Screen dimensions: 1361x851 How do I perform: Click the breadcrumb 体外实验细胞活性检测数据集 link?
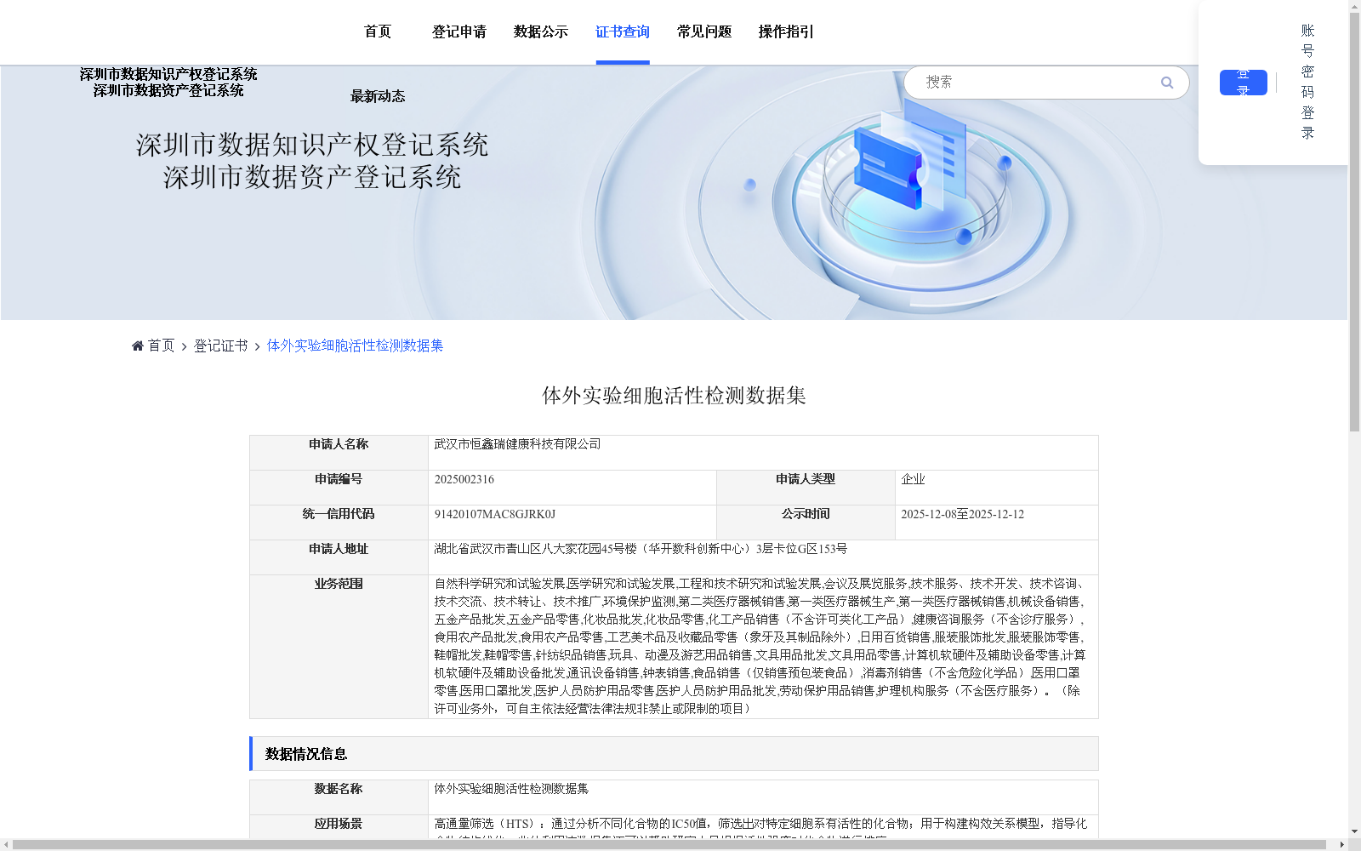click(355, 346)
